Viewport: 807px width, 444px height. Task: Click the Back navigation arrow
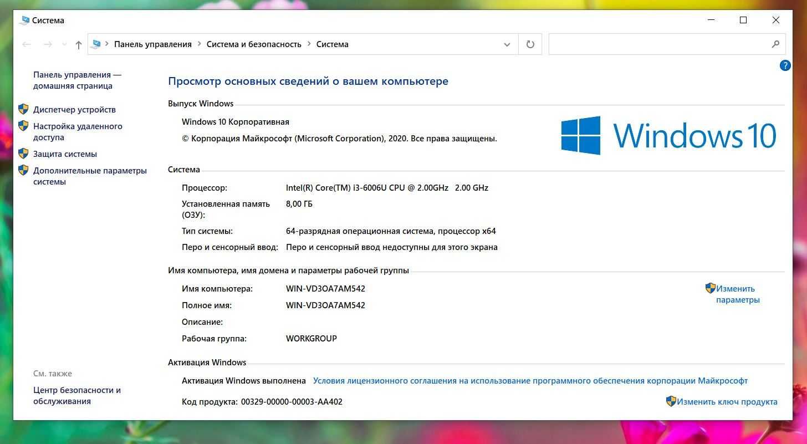(27, 44)
